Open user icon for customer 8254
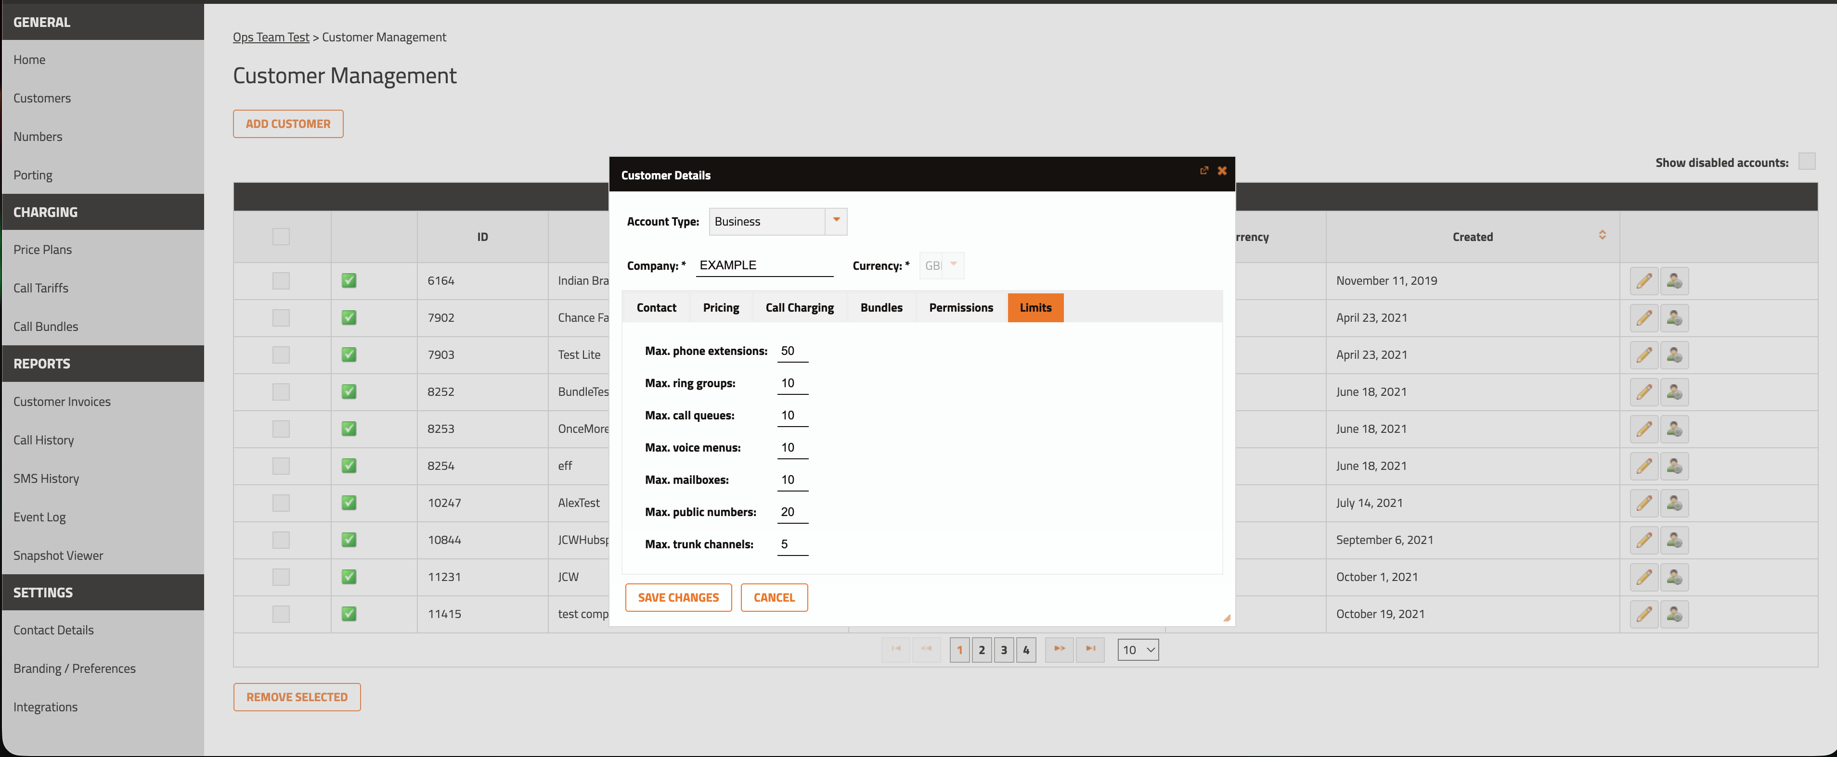This screenshot has height=757, width=1837. (x=1674, y=466)
